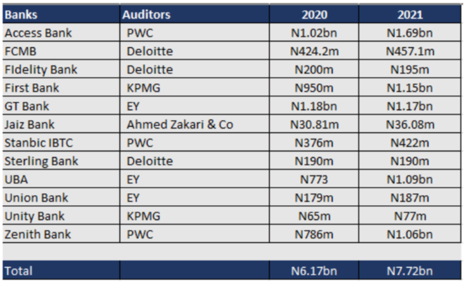Click Jaiz Bank's auditor Ahmed Zakari & Co

pos(180,124)
